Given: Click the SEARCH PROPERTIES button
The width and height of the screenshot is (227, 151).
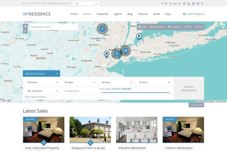Looking at the screenshot, I should click(x=189, y=89).
